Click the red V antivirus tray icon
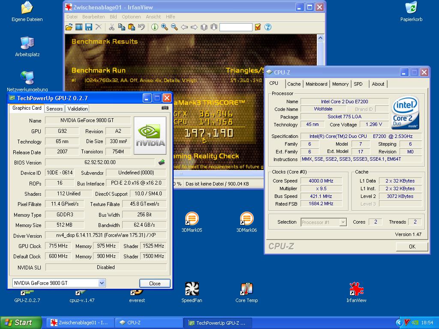439x329 pixels. 407,323
